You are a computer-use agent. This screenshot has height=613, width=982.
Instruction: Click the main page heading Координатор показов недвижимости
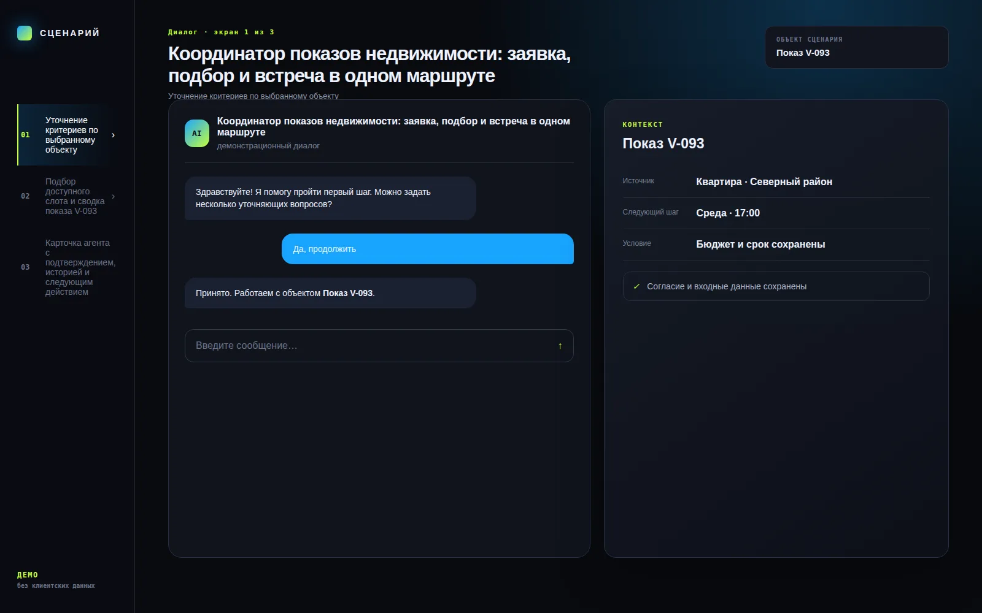click(369, 65)
